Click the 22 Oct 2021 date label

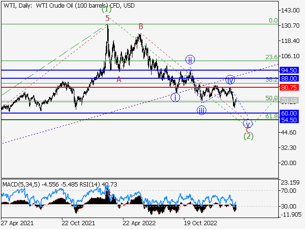tap(78, 223)
